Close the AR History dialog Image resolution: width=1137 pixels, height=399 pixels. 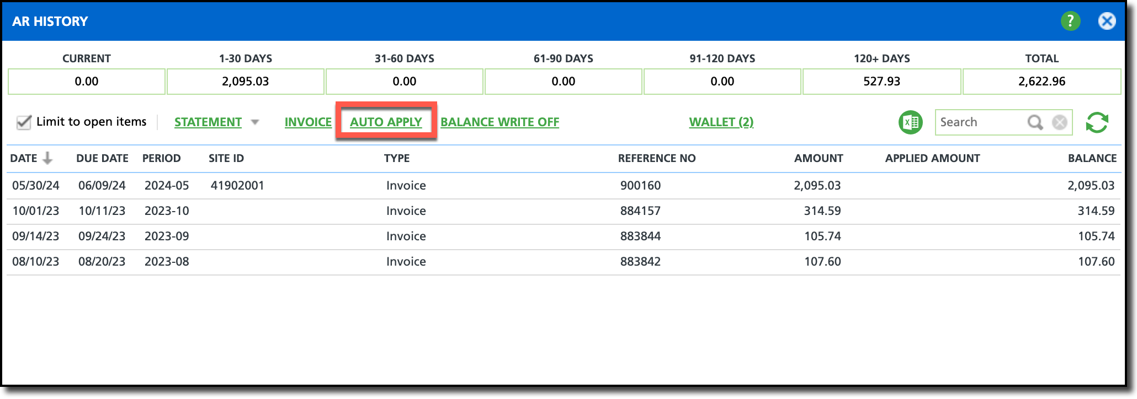[x=1107, y=21]
